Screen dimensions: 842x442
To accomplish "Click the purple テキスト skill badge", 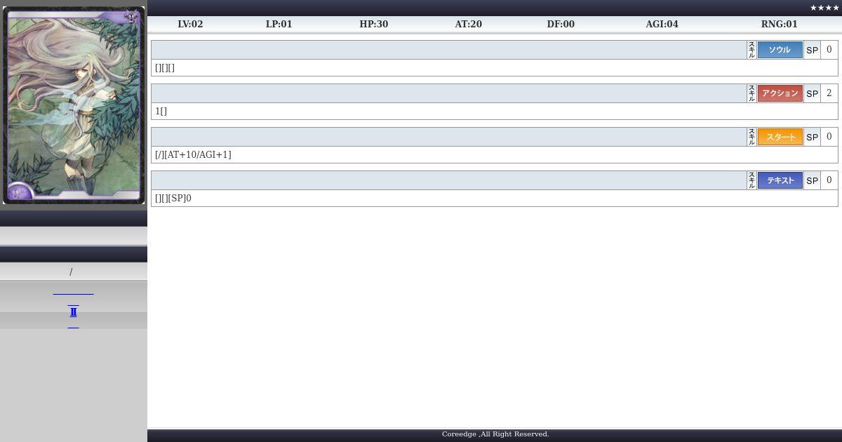I will [780, 180].
